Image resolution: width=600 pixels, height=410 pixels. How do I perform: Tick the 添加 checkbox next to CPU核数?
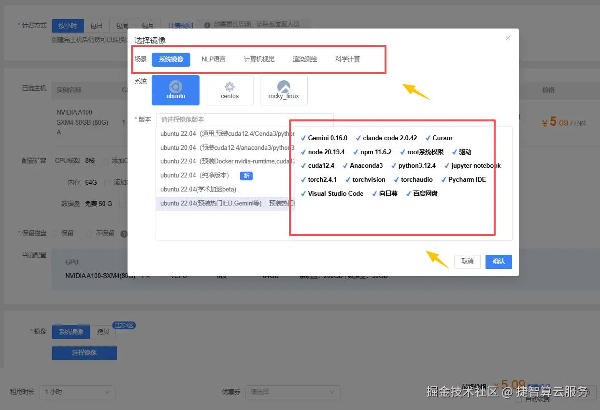[x=105, y=161]
